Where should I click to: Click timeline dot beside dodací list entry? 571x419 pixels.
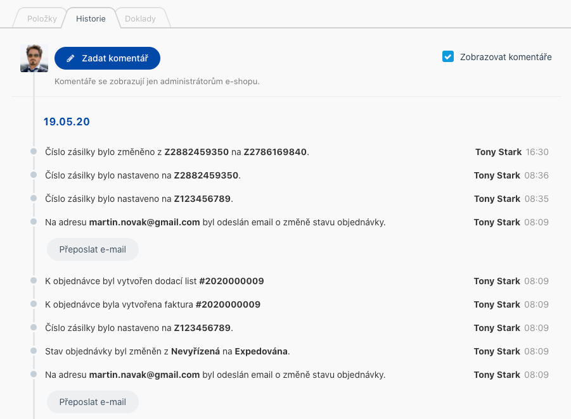tap(34, 280)
